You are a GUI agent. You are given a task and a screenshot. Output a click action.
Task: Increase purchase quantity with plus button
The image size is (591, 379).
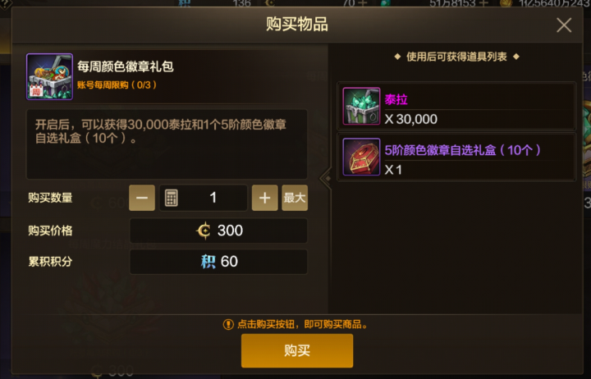[x=264, y=198]
